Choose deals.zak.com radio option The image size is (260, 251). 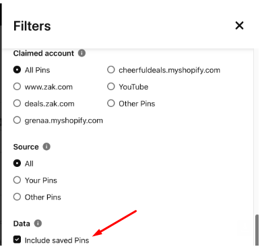(17, 104)
